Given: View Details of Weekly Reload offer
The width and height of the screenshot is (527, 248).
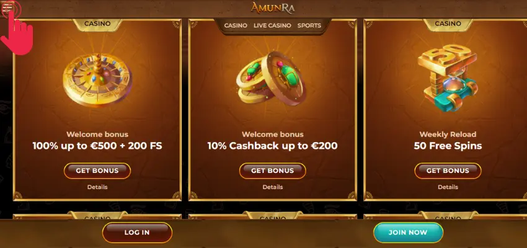Looking at the screenshot, I should tap(448, 187).
